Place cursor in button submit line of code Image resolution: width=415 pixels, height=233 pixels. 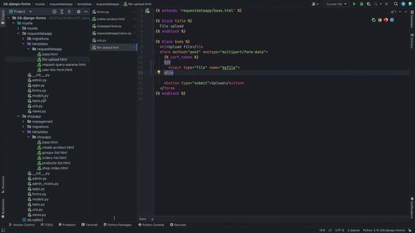[204, 83]
